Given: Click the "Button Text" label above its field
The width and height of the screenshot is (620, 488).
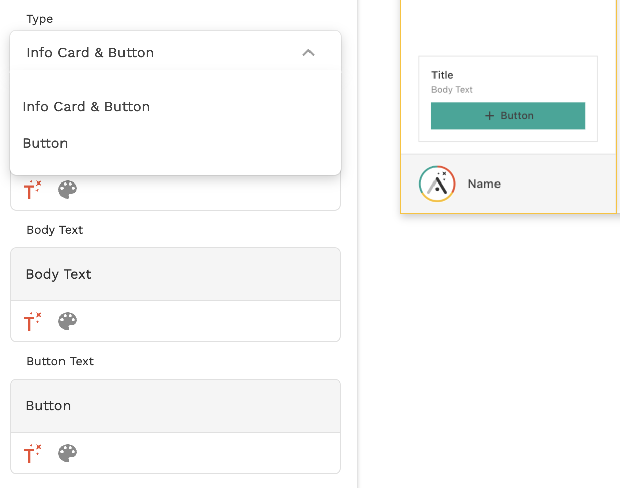Looking at the screenshot, I should point(60,361).
